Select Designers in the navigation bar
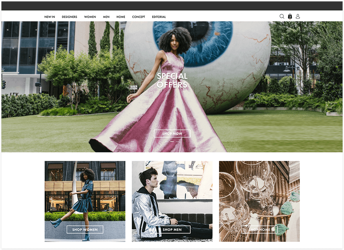Screen dimensions: 344x250 click(x=69, y=17)
